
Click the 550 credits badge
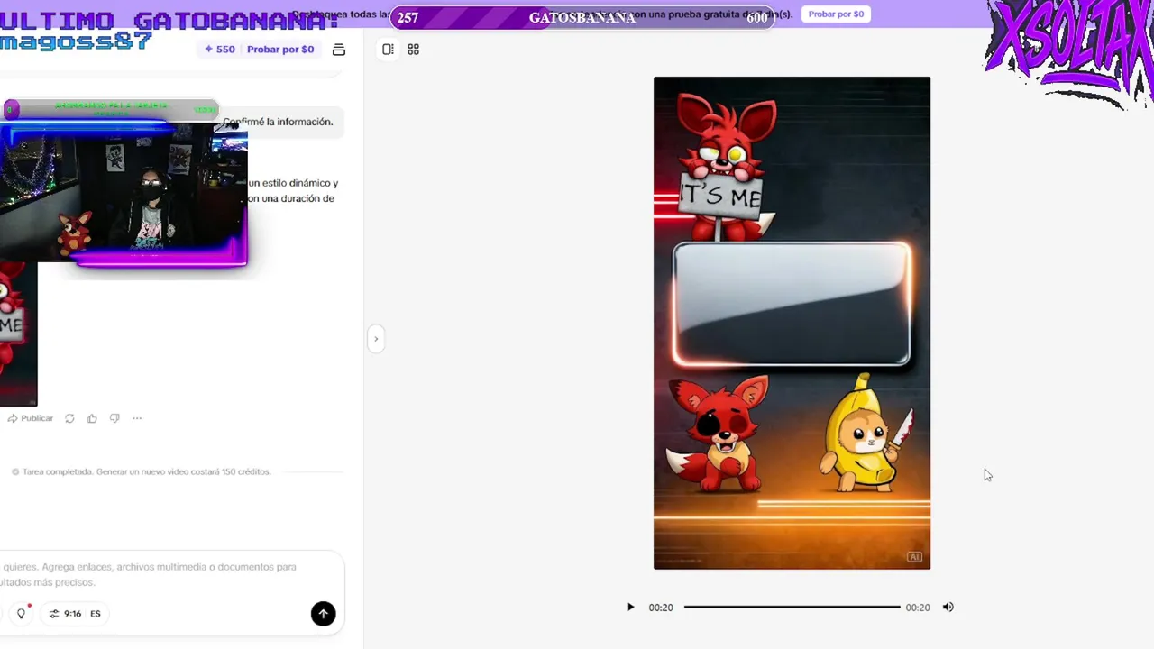(x=220, y=50)
